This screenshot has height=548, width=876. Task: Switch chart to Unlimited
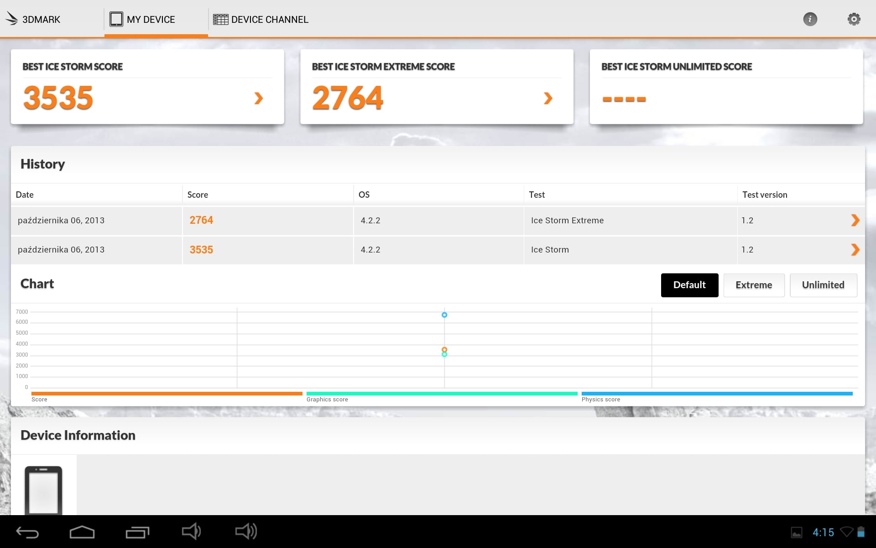coord(823,285)
